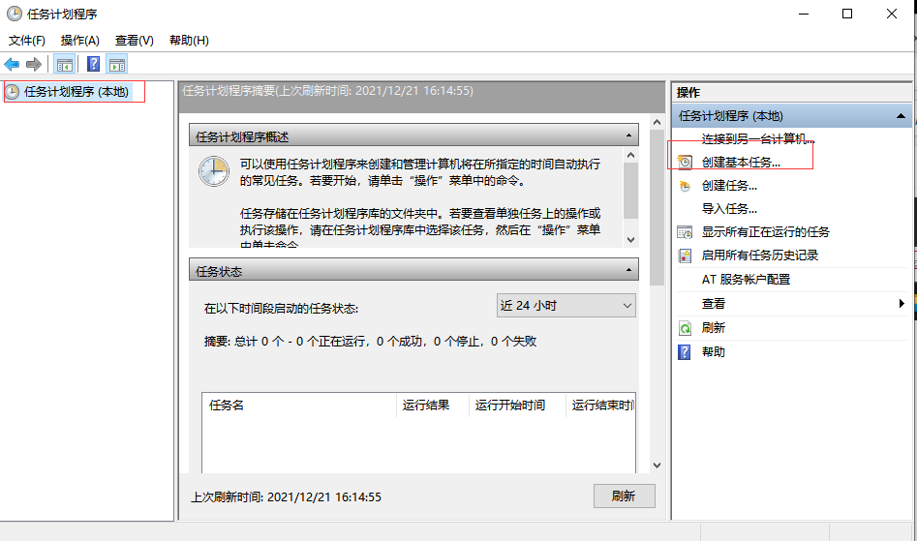
Task: Open the 查看(V) menu
Action: (135, 41)
